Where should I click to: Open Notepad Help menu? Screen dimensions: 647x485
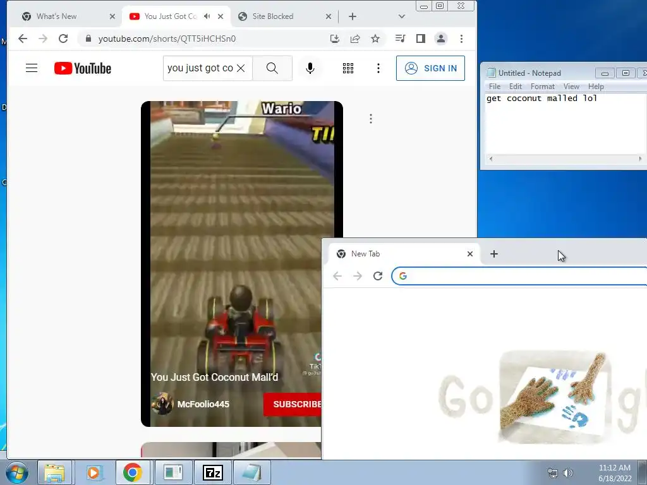click(596, 87)
